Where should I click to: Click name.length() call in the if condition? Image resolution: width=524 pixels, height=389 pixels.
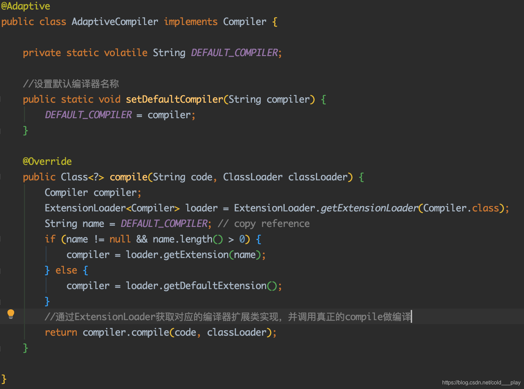click(188, 239)
